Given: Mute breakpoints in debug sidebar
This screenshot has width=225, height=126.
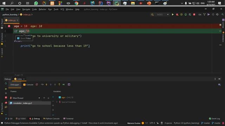Looking at the screenshot, I should tap(6, 107).
